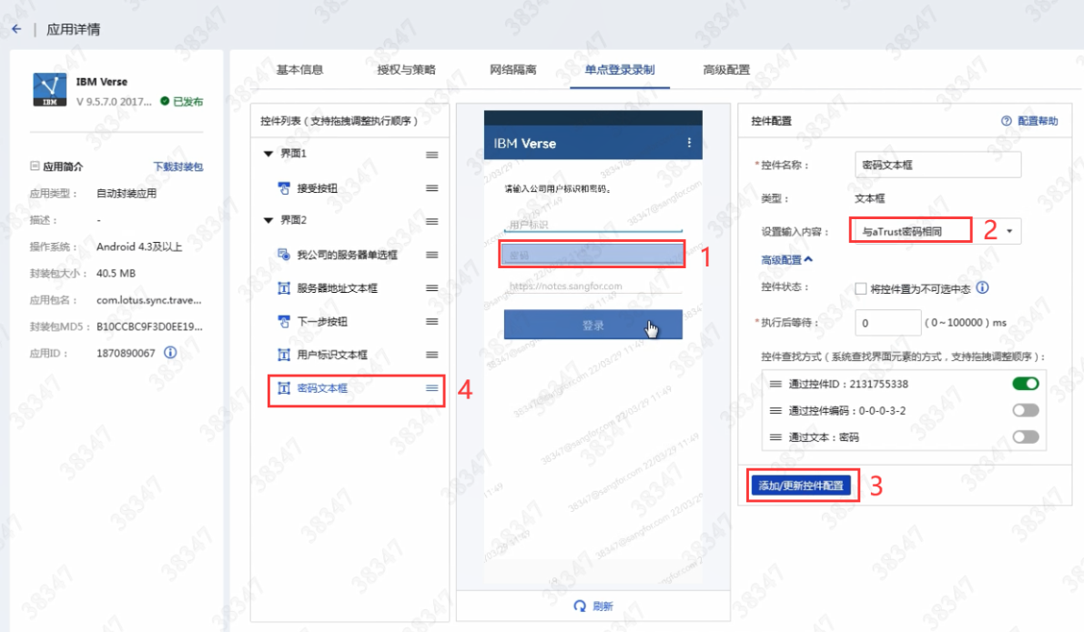Screen dimensions: 1084x632
Task: Switch to 网络隔离 tab
Action: click(x=513, y=69)
